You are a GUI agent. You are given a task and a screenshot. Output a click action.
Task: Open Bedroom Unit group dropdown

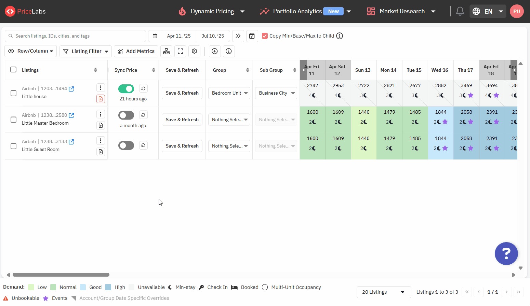coord(229,93)
